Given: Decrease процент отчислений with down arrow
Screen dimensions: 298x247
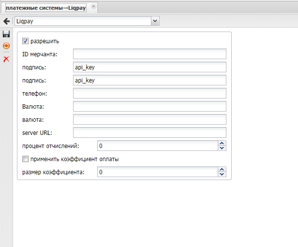Looking at the screenshot, I should click(222, 148).
